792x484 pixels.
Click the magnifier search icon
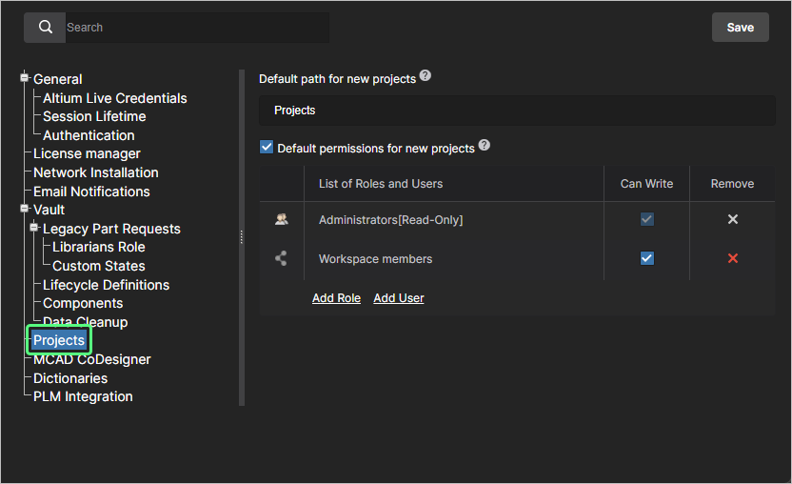(45, 28)
